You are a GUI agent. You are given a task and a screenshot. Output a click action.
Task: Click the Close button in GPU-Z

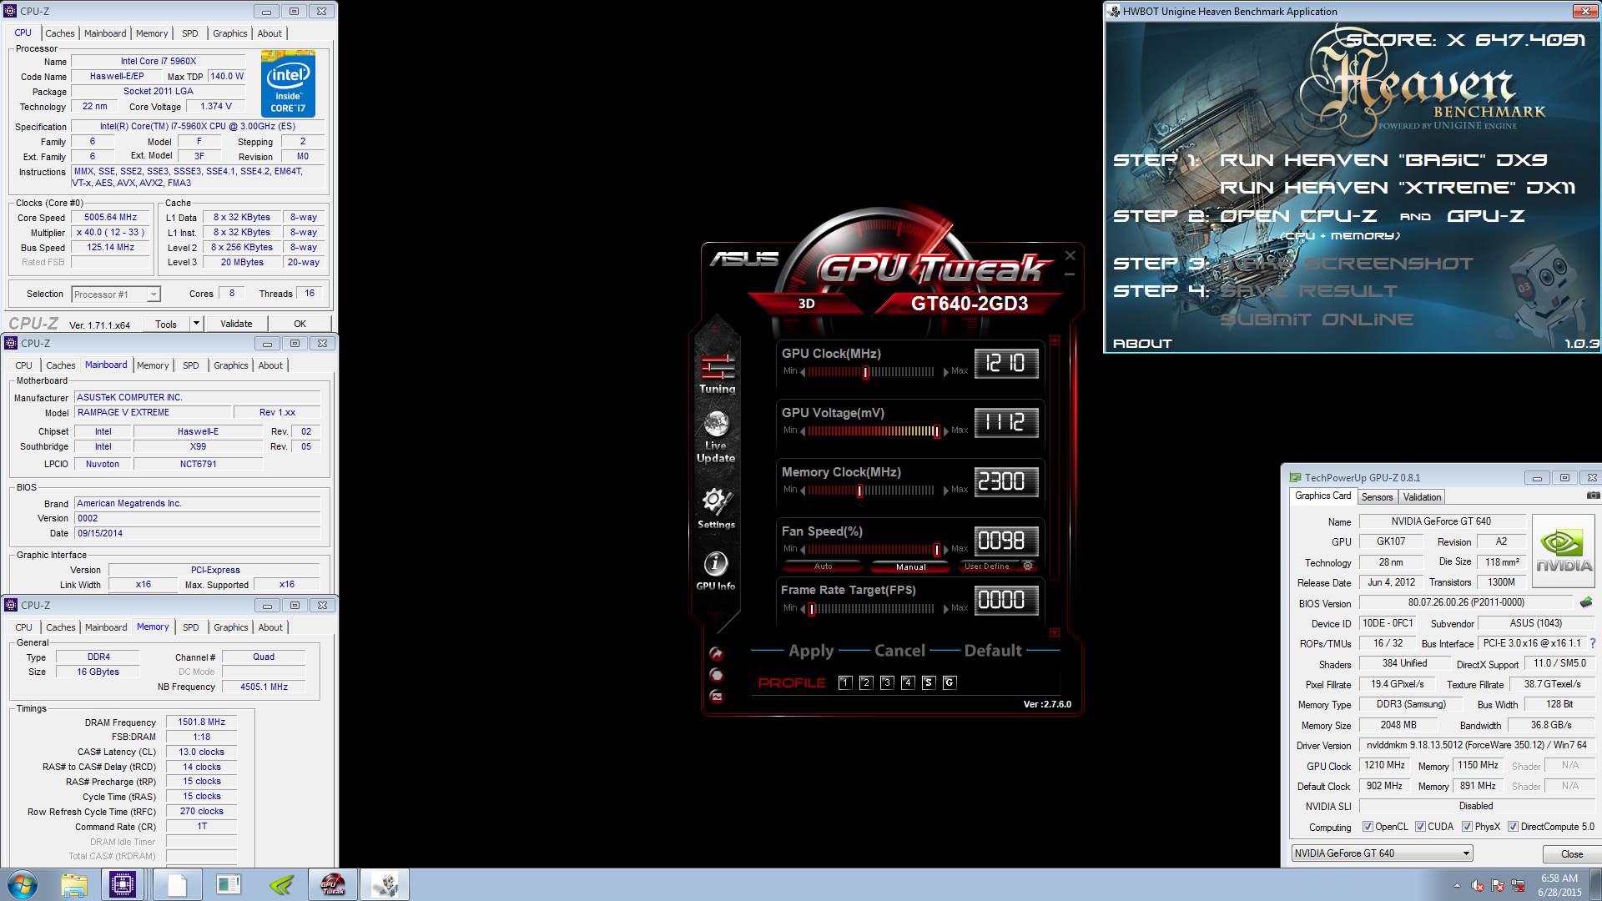pyautogui.click(x=1572, y=853)
